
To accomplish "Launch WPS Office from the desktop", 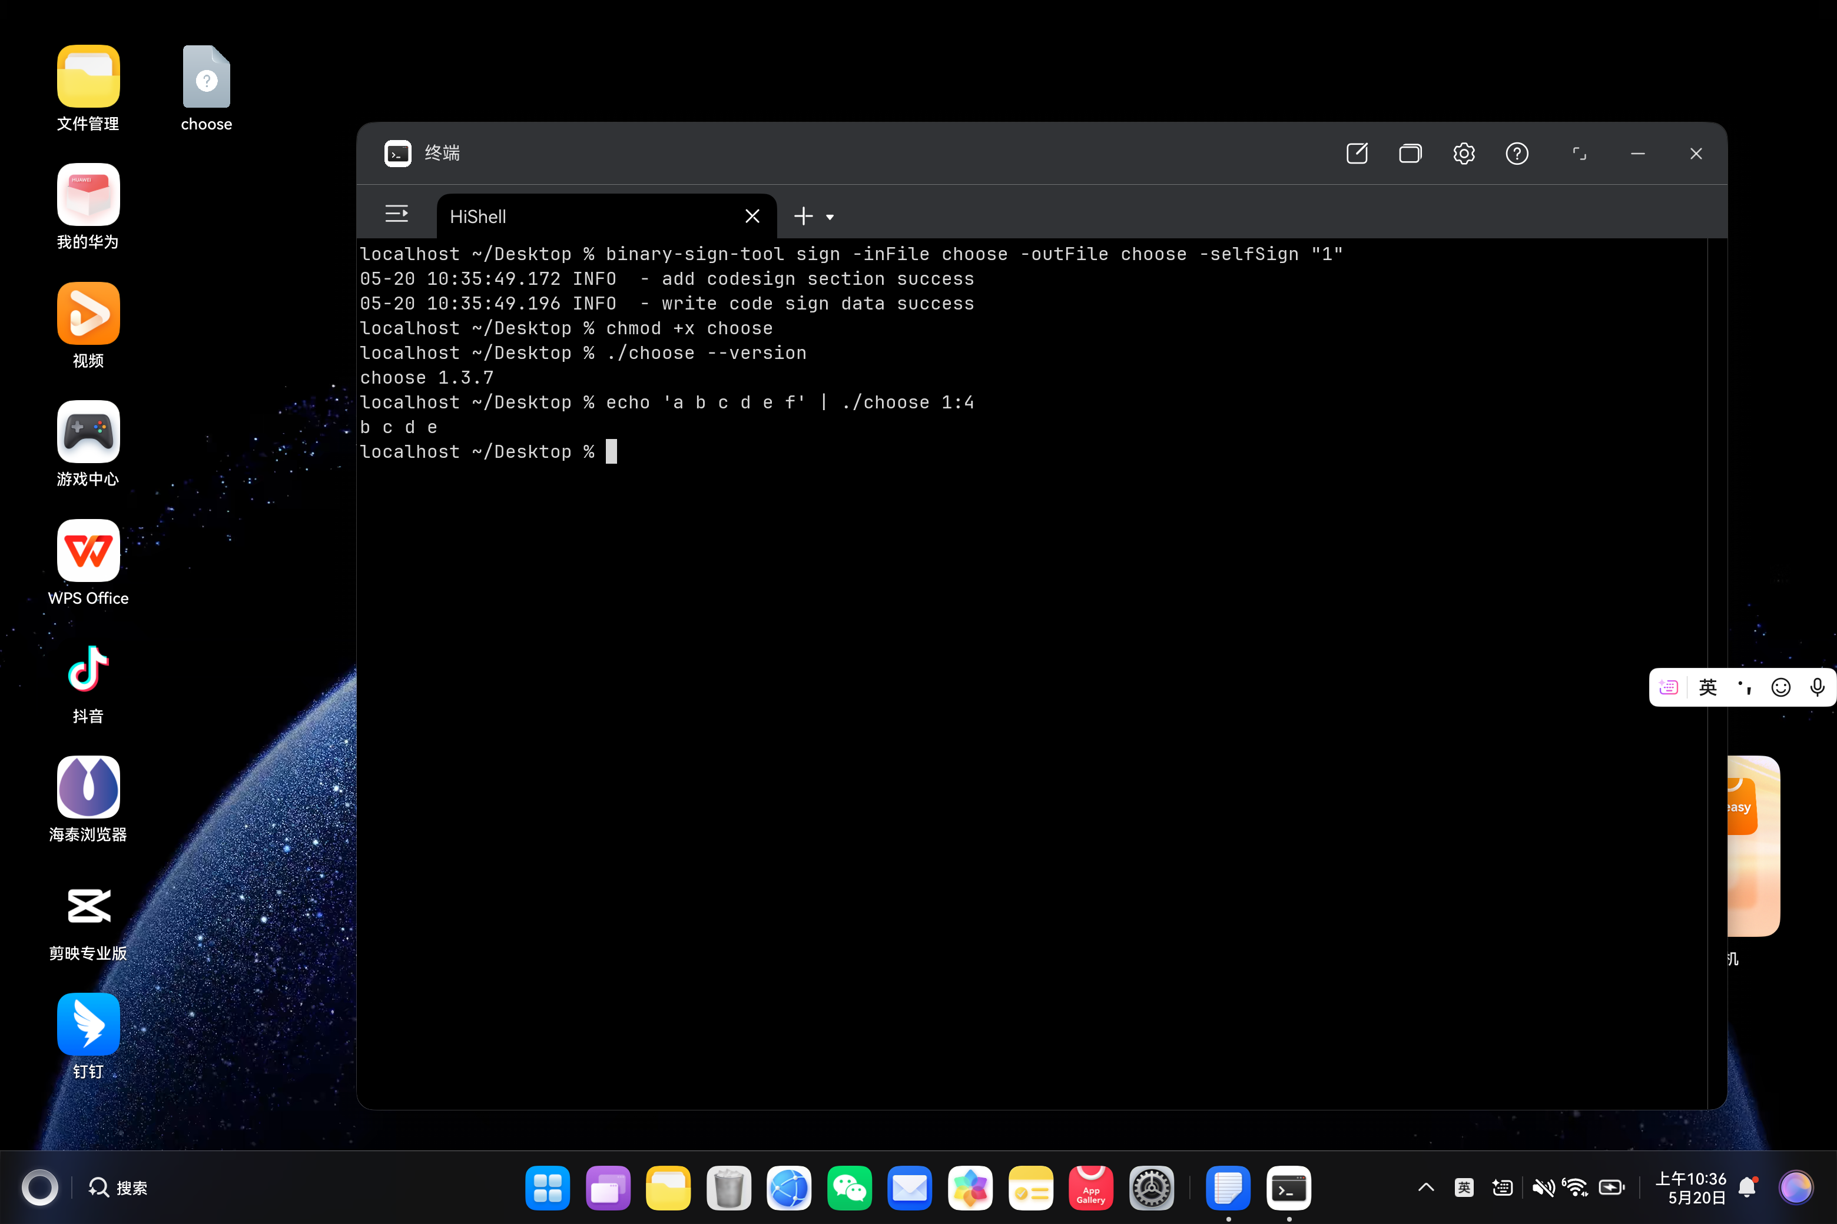I will 88,550.
